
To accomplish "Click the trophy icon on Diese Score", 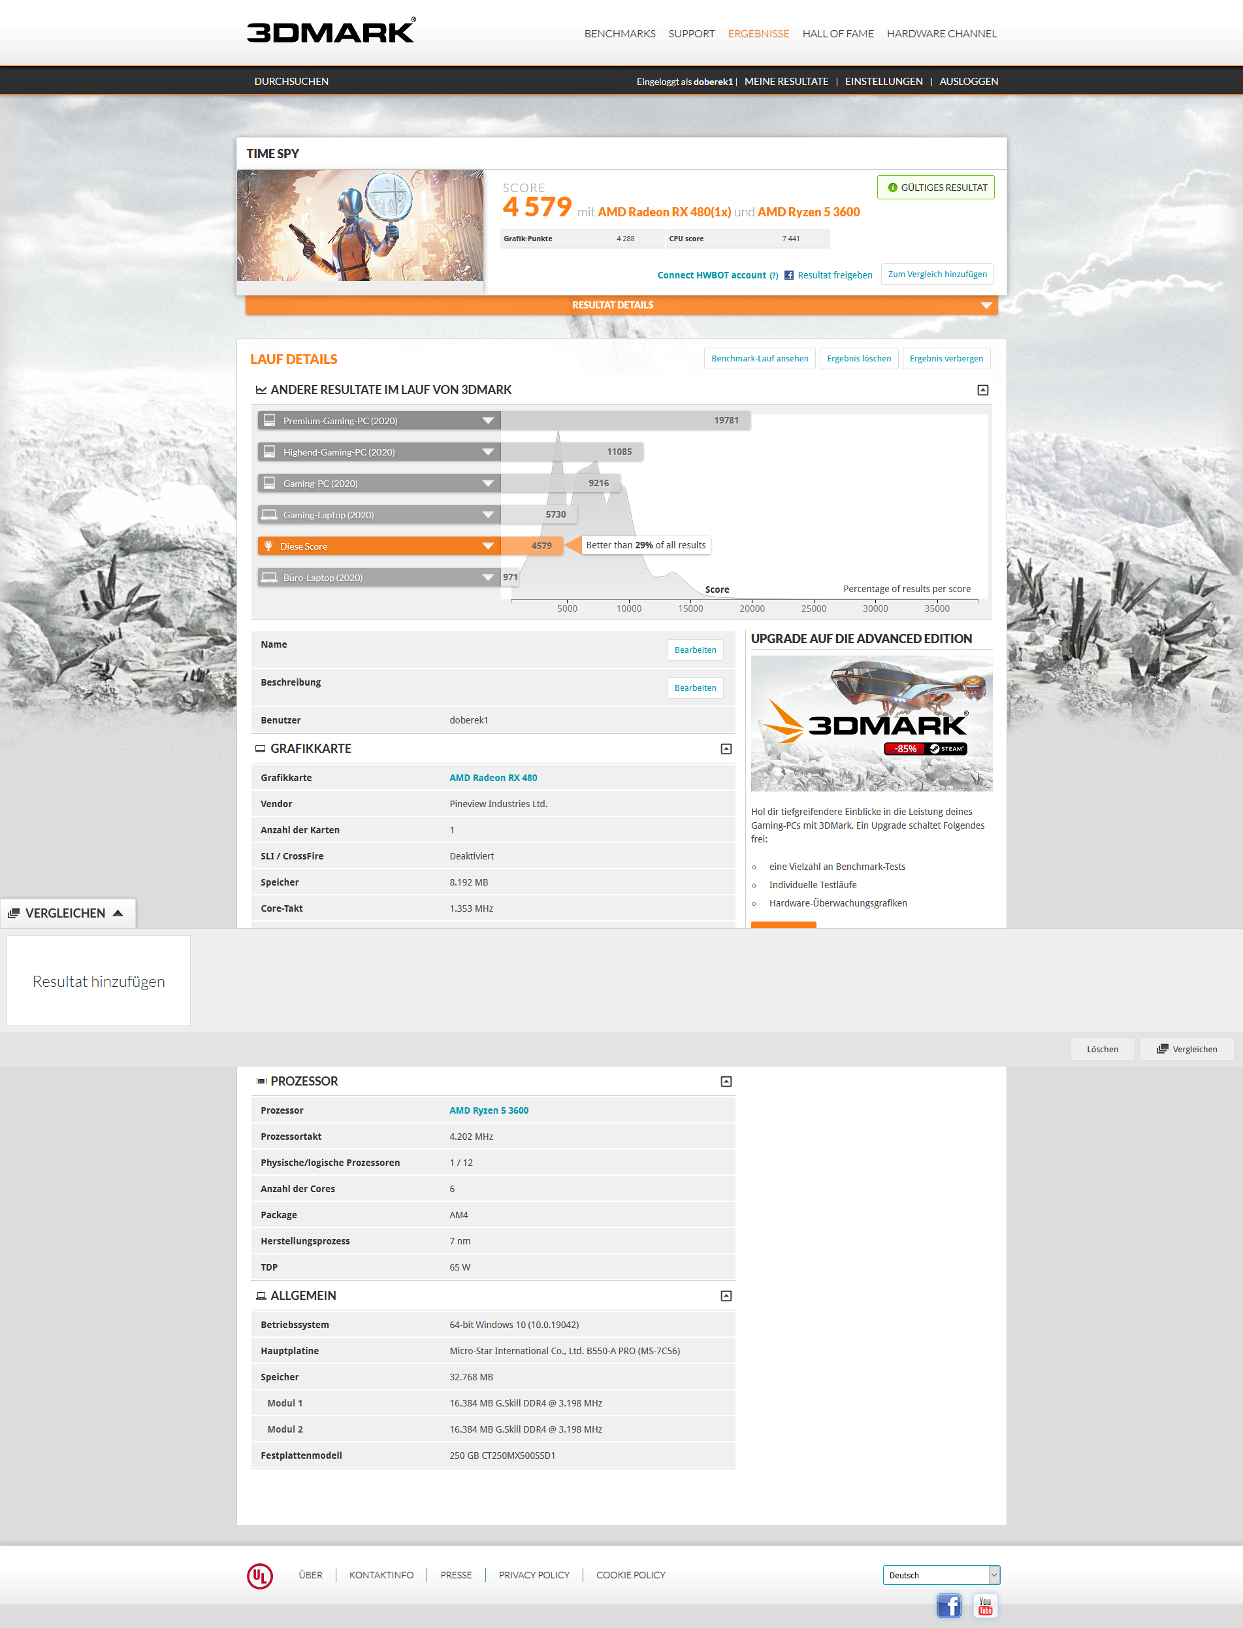I will pos(268,546).
